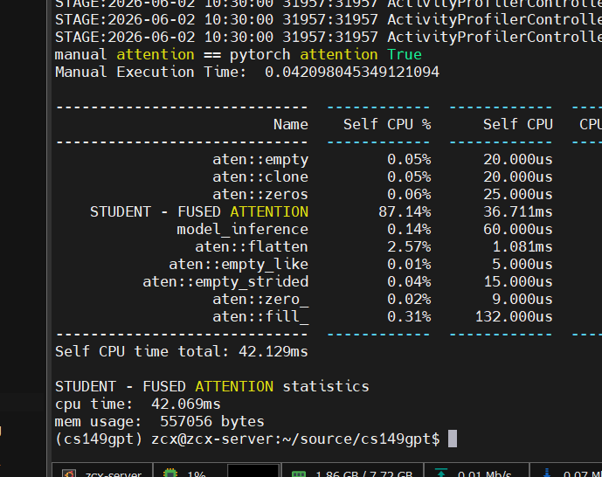
Task: Click the Self CPU column header
Action: tap(518, 124)
